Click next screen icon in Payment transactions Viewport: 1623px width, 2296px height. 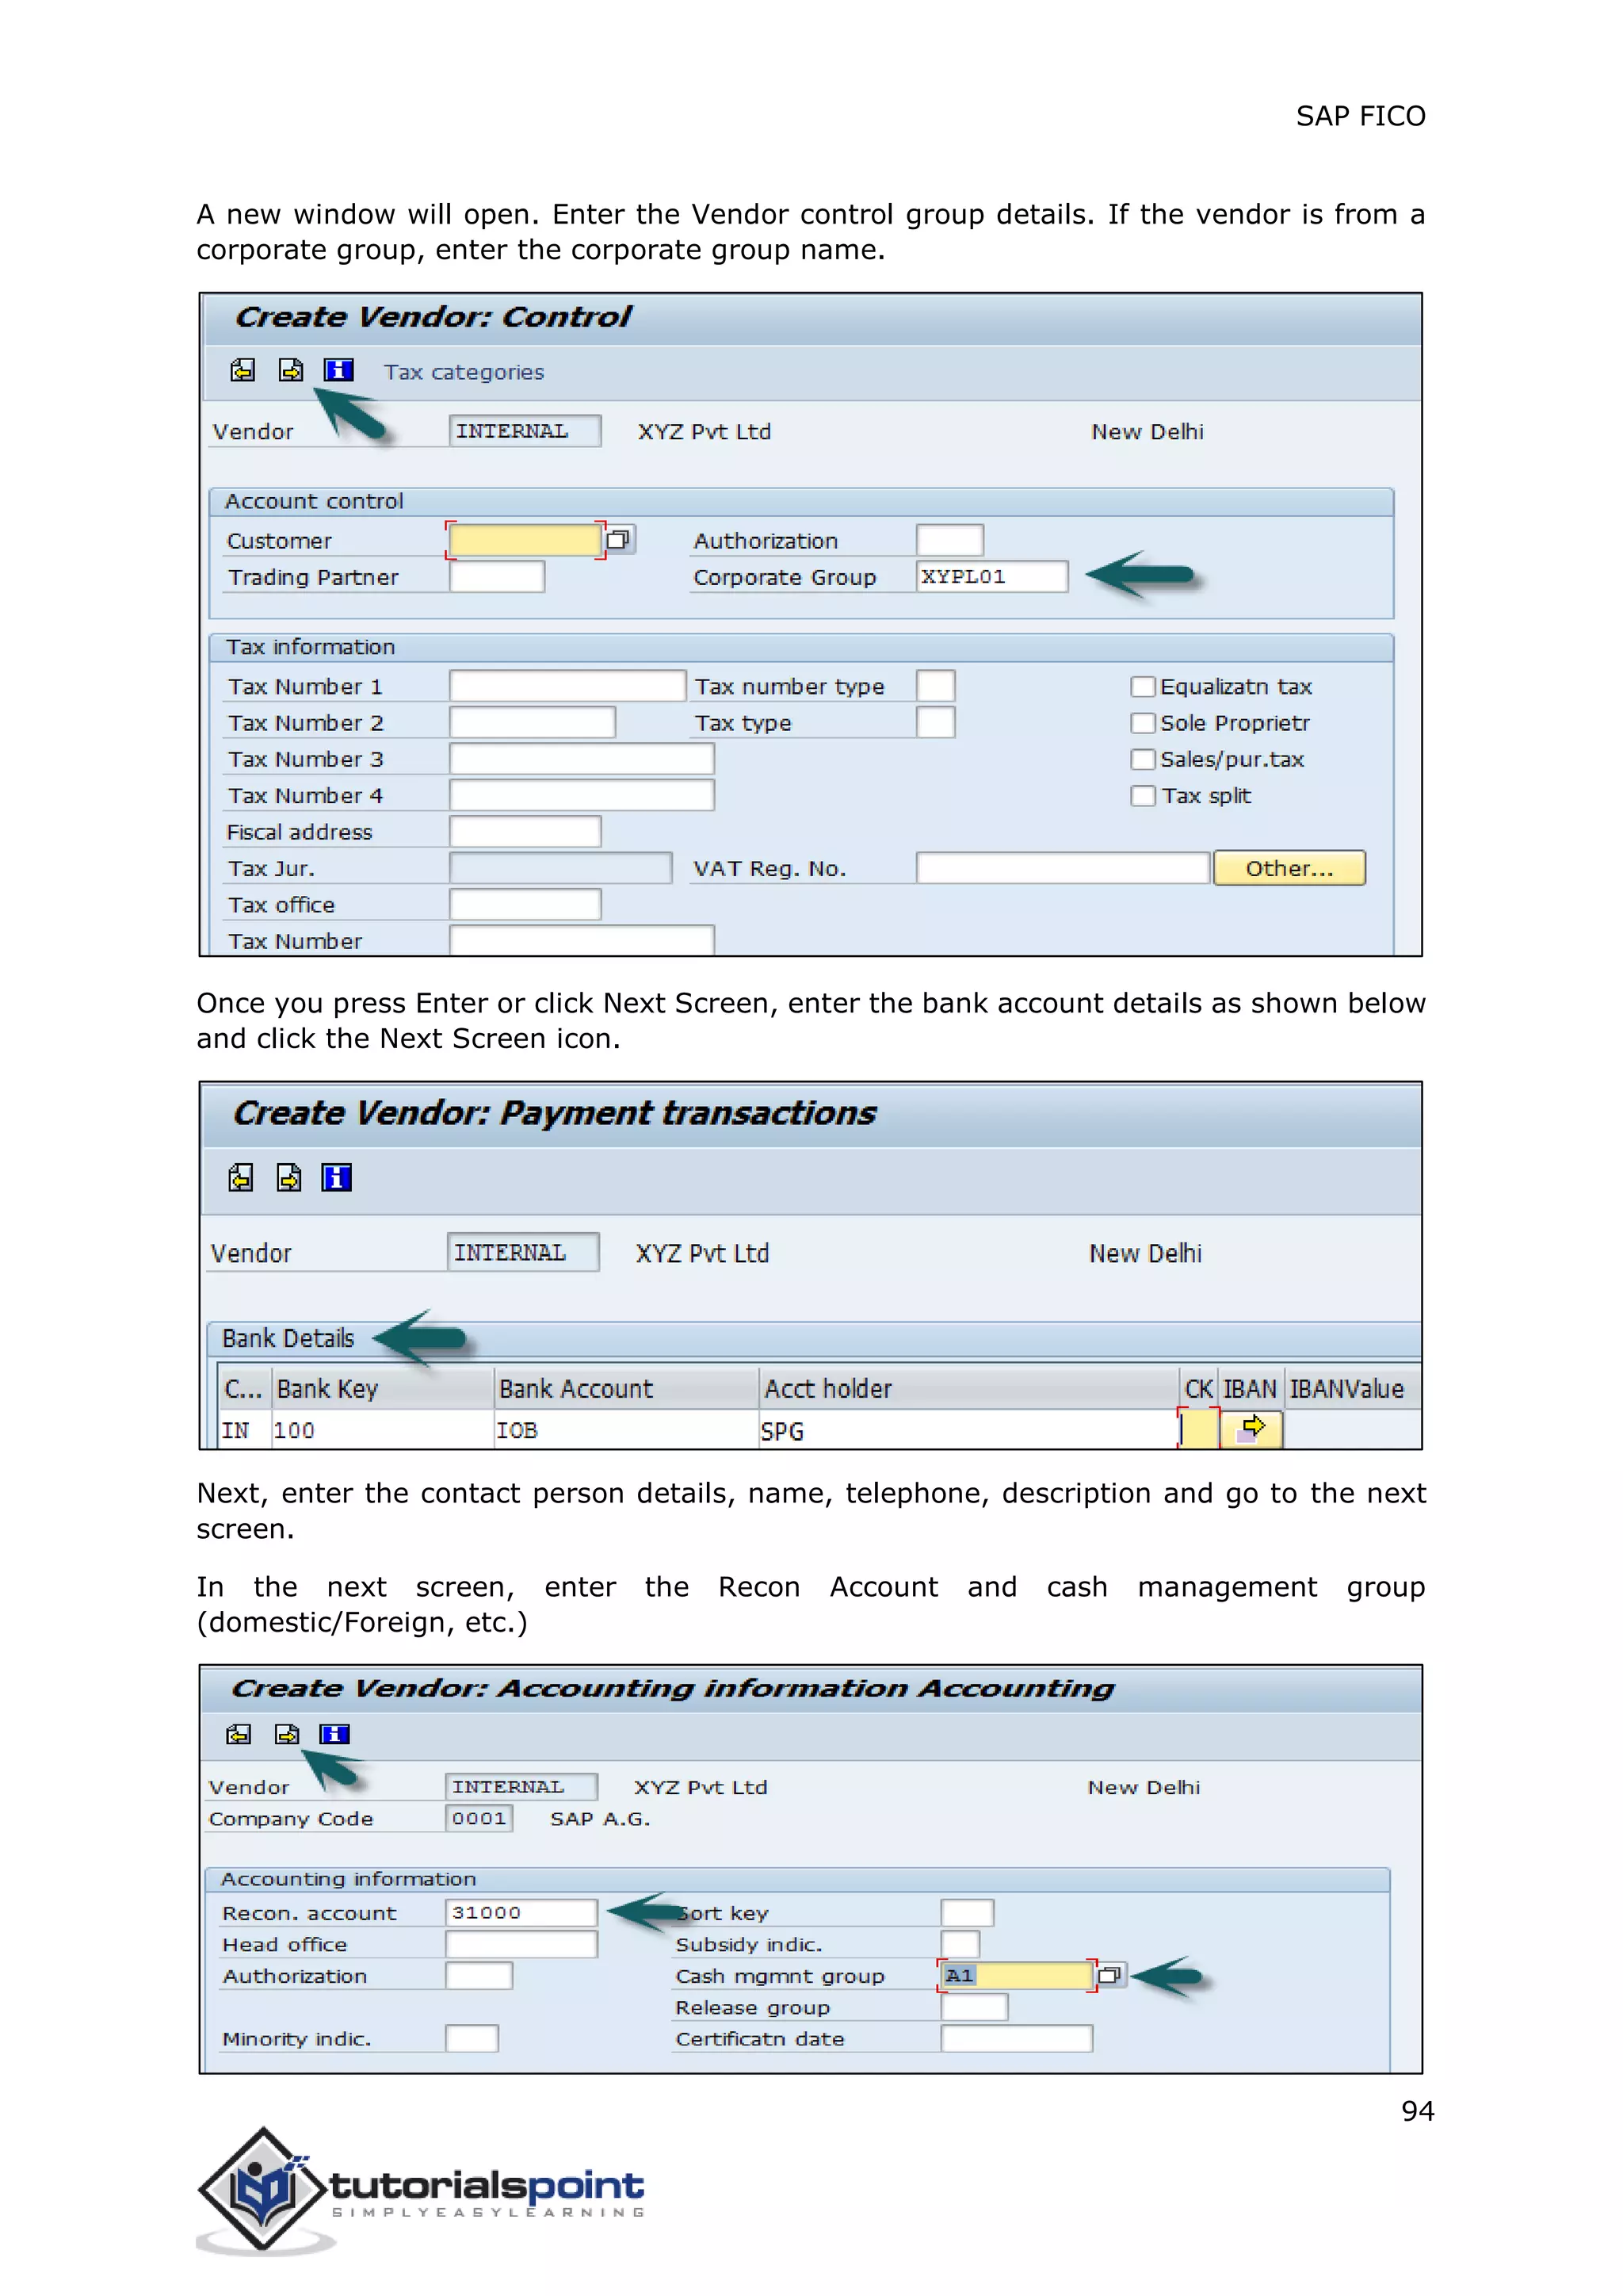pos(288,1178)
